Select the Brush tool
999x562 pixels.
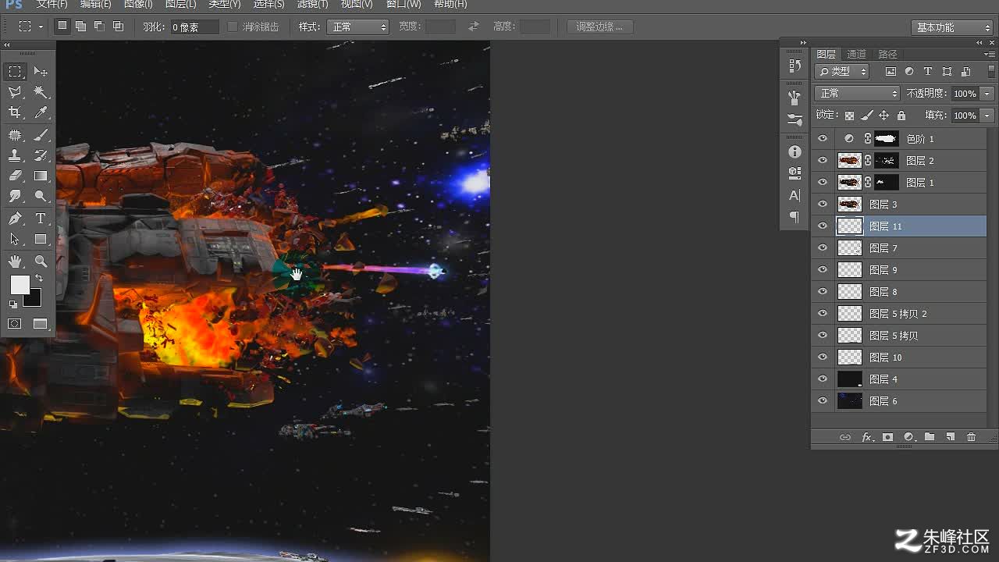41,135
